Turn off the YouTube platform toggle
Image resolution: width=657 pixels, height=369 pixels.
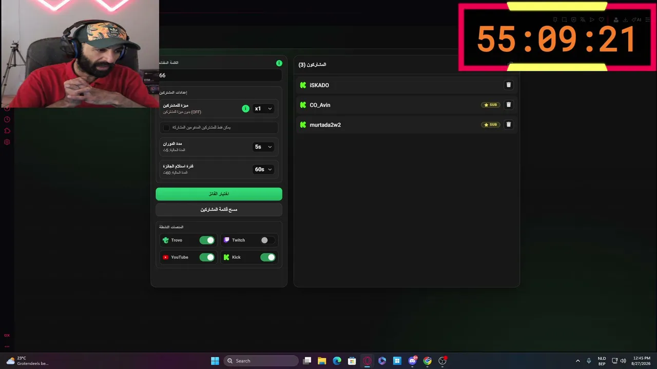click(207, 257)
